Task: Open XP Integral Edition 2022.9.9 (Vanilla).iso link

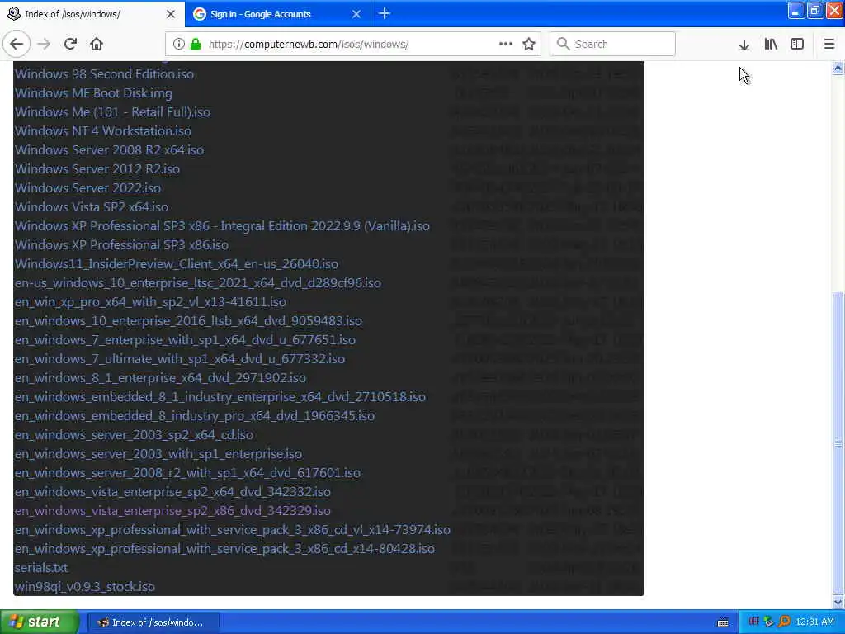Action: pyautogui.click(x=222, y=226)
